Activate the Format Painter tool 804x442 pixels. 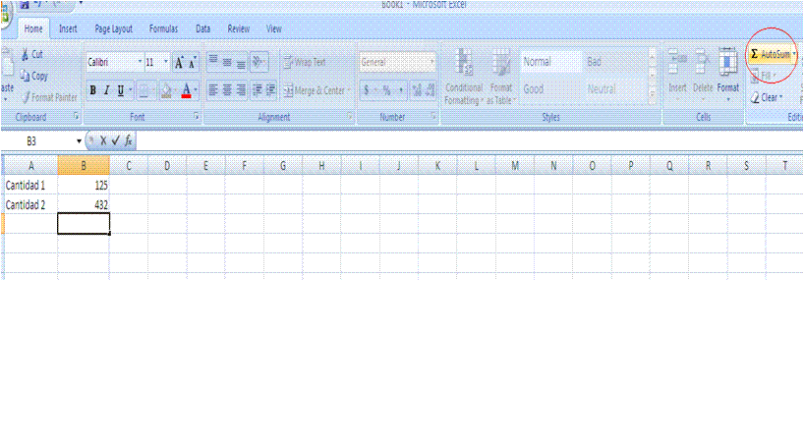[49, 97]
